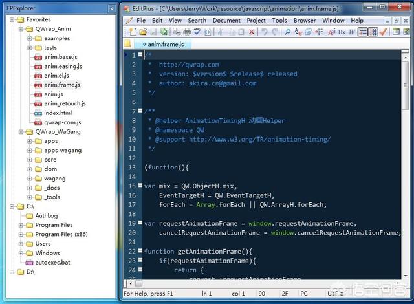Open the File menu

pyautogui.click(x=141, y=20)
